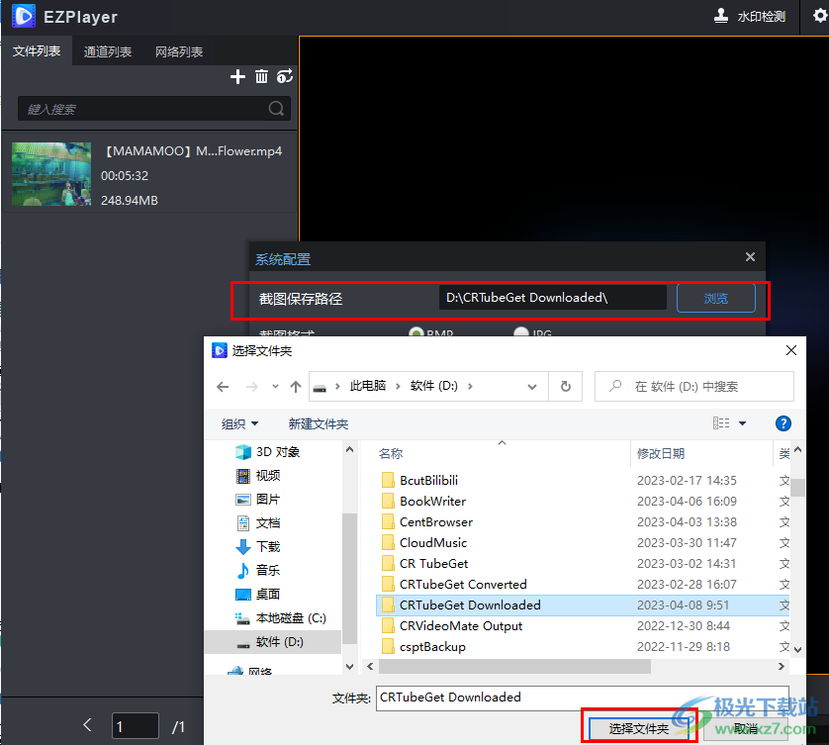Select the JPG screenshot format radio

(x=521, y=332)
